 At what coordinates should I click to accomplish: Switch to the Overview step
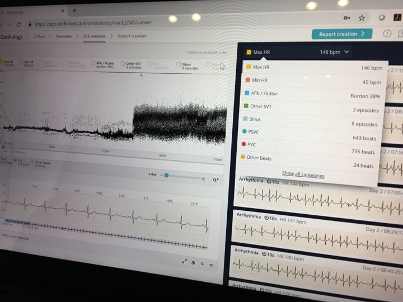[64, 36]
